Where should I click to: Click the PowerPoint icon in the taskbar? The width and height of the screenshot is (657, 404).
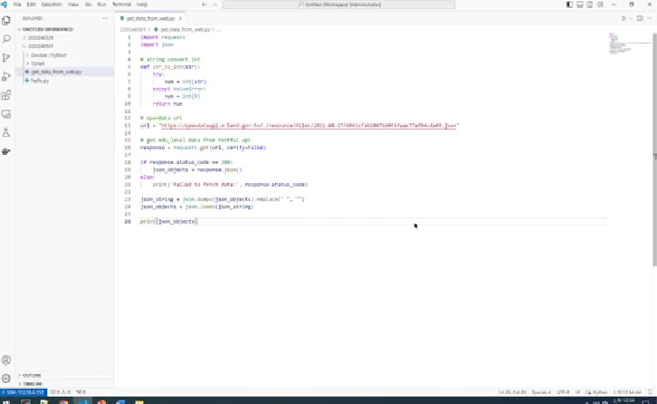click(x=101, y=401)
